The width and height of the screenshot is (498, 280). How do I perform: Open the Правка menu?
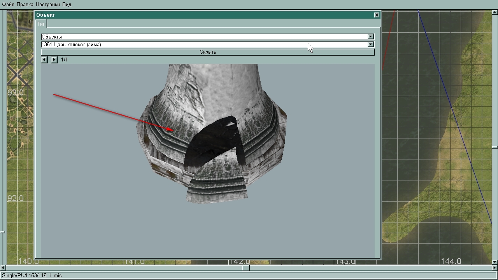coord(25,5)
